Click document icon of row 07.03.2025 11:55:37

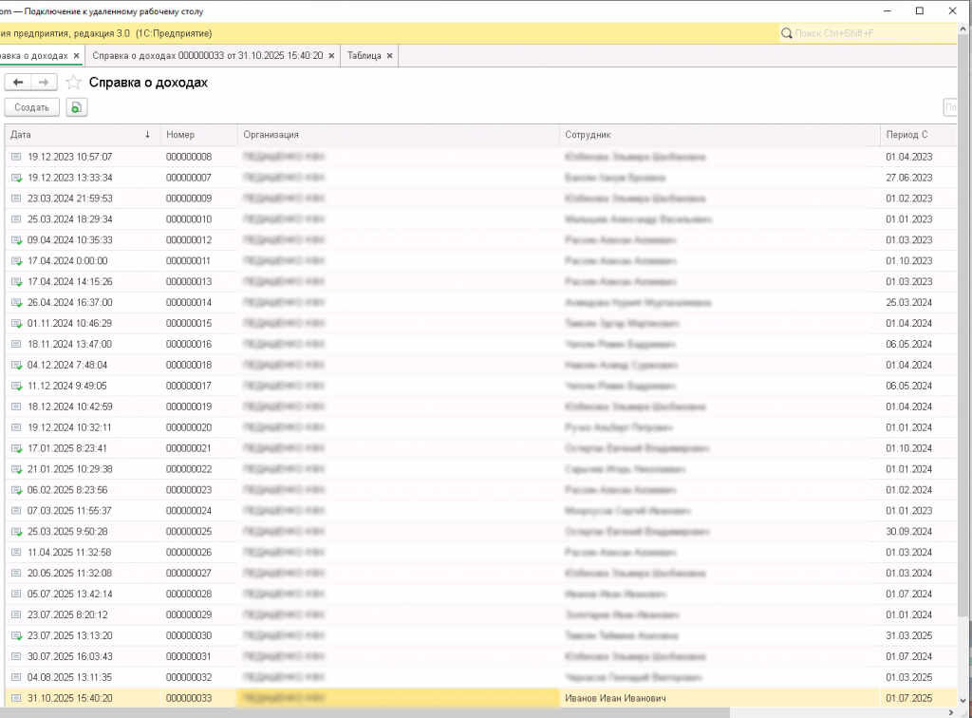17,511
